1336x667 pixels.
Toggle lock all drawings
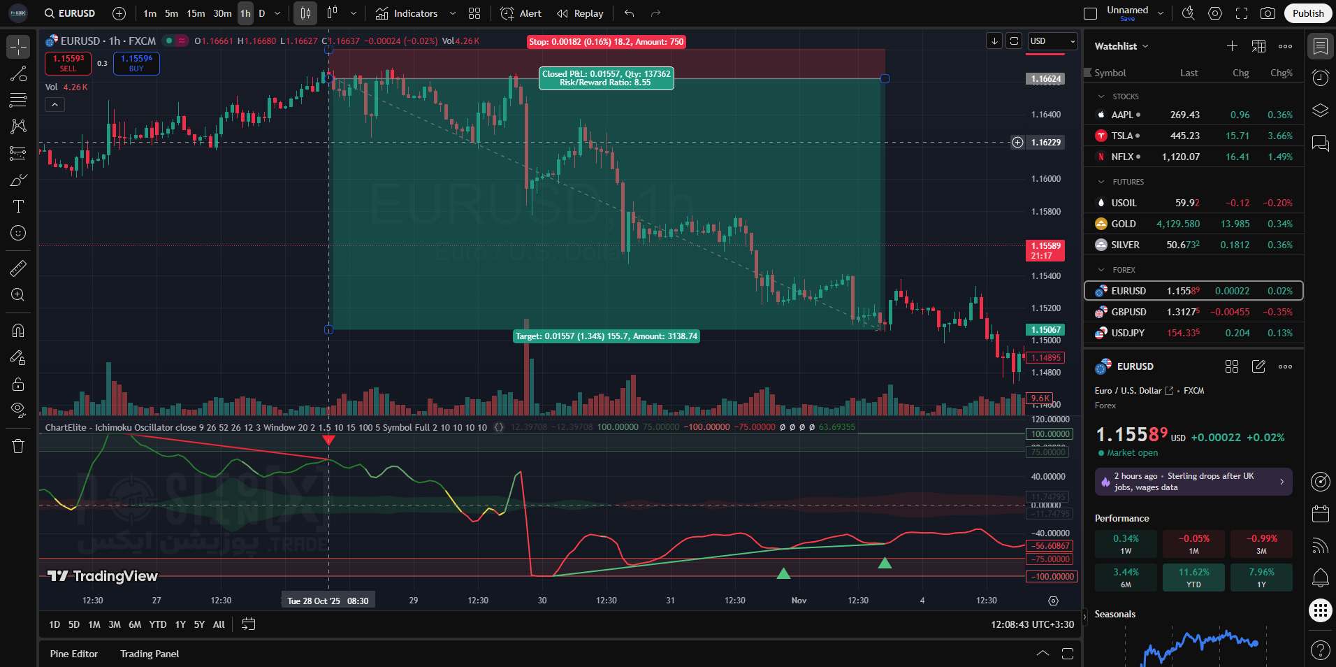tap(18, 384)
